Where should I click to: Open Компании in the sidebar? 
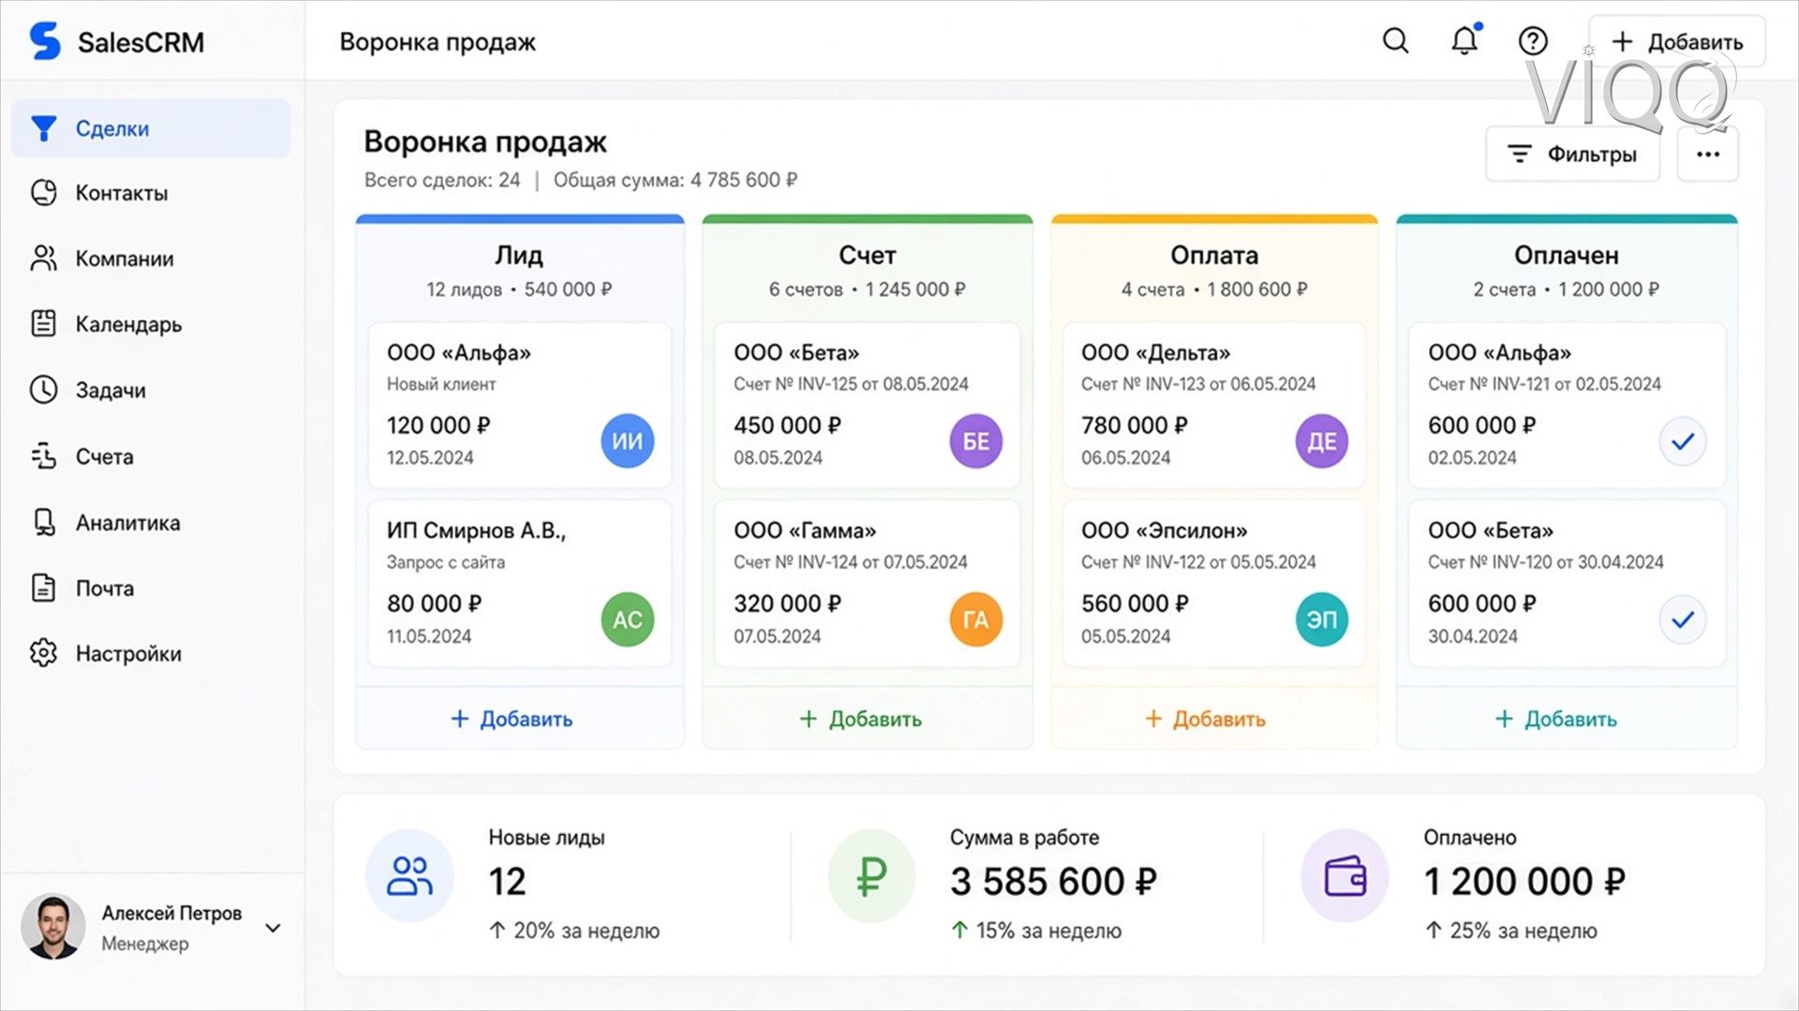pos(151,258)
